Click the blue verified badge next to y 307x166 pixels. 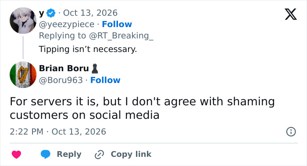(x=51, y=13)
